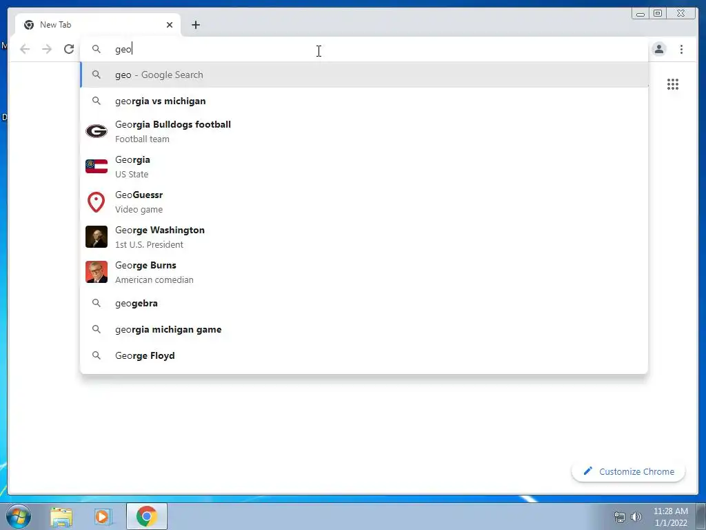Select Georgia Bulldogs football suggestion
The image size is (706, 530).
coord(364,131)
